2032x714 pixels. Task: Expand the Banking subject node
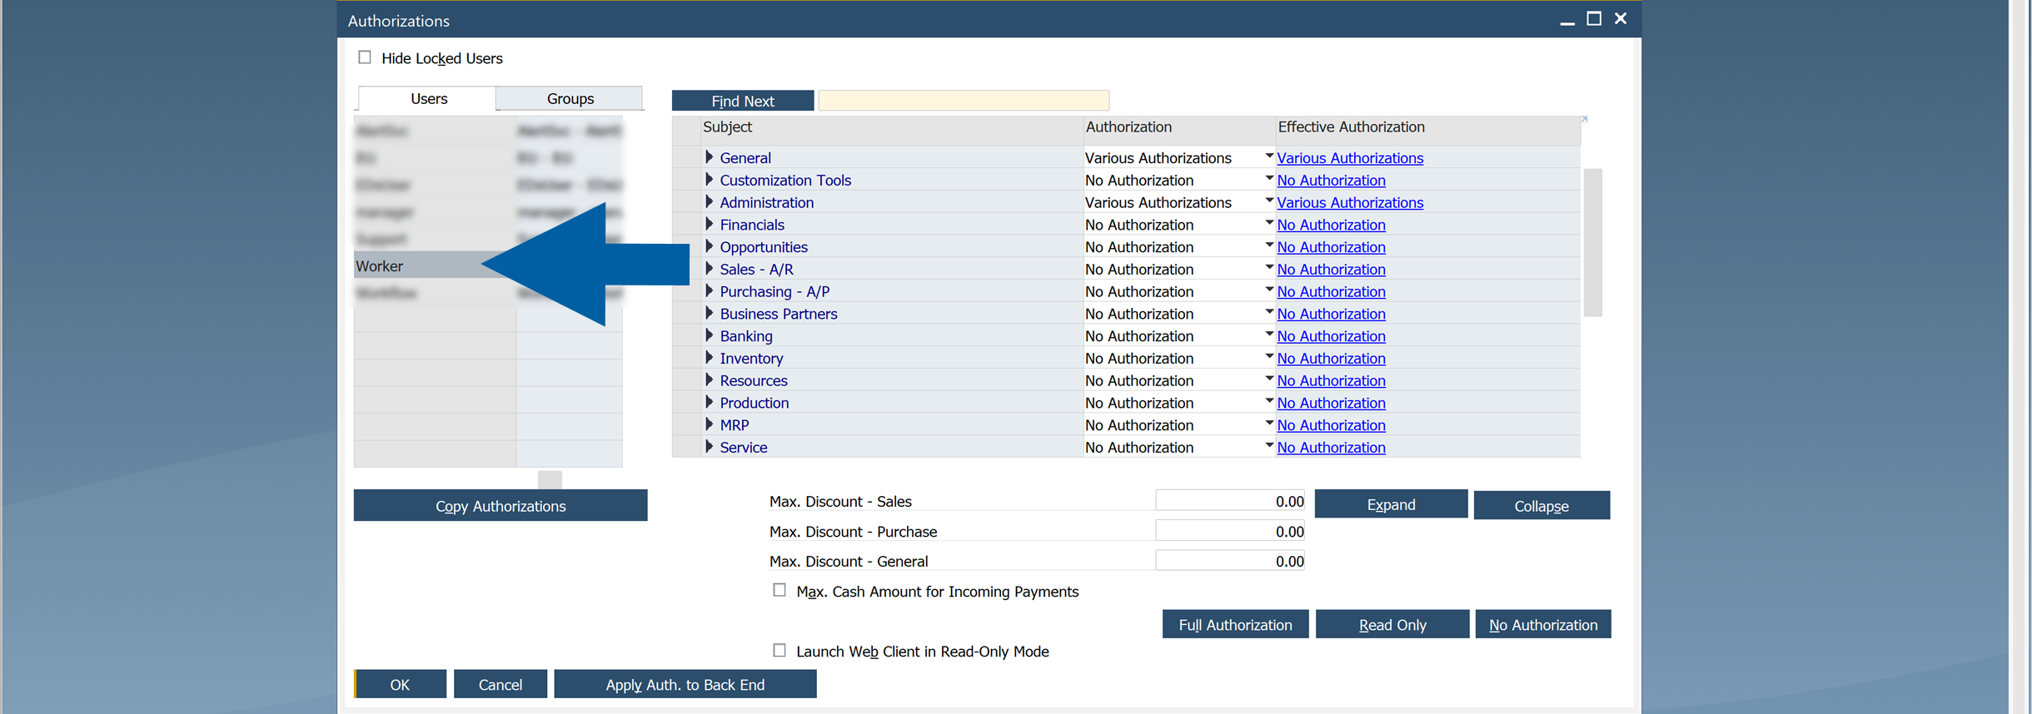tap(710, 335)
